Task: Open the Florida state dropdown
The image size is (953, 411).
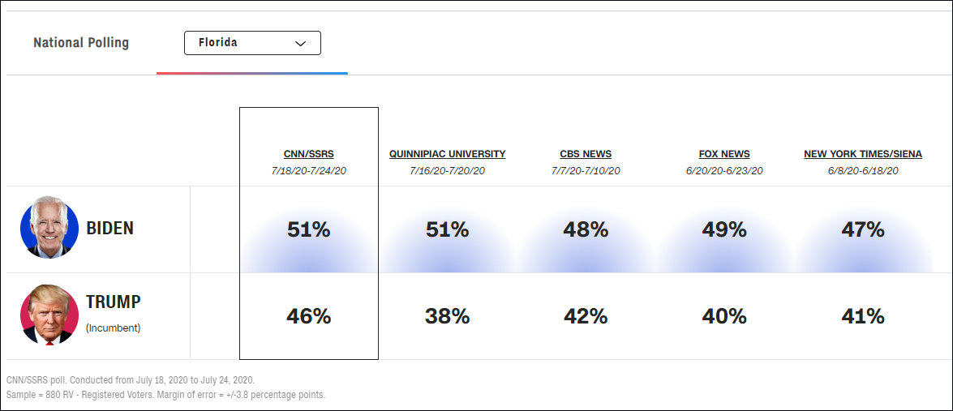Action: 251,43
